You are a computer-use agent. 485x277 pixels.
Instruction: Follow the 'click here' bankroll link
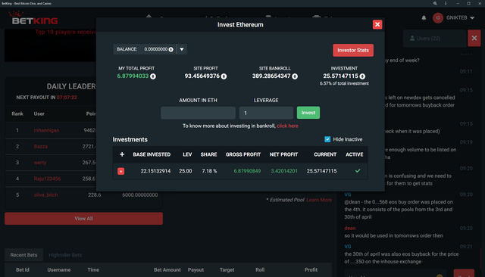[x=287, y=126]
